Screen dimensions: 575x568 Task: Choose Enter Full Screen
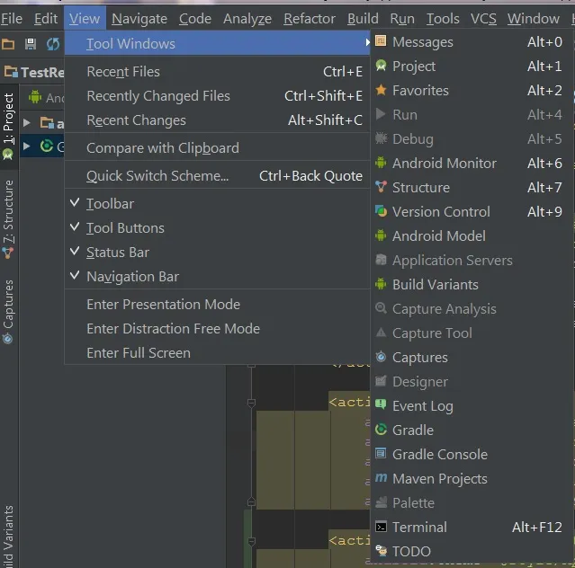pos(217,352)
